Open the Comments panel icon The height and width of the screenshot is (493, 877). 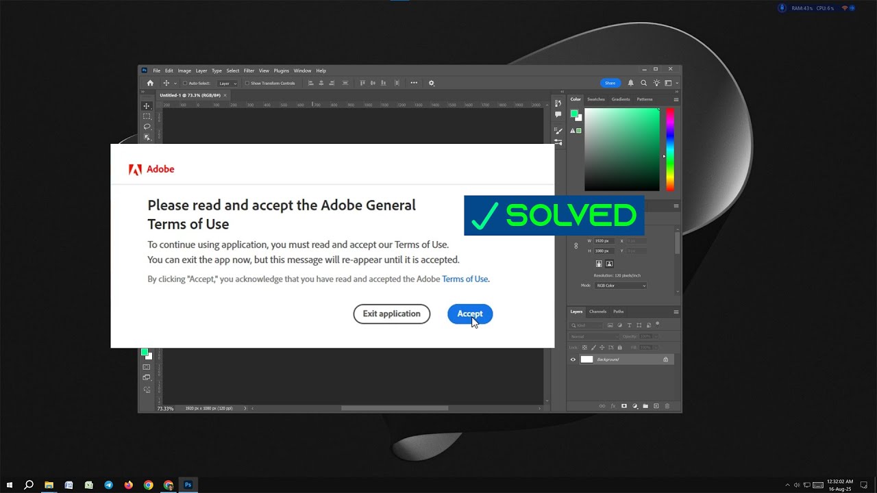[x=558, y=114]
